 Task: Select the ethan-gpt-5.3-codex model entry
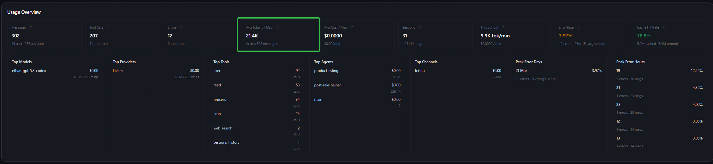point(29,71)
